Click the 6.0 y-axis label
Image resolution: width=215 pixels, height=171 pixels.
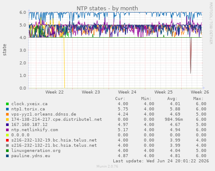pos(23,13)
